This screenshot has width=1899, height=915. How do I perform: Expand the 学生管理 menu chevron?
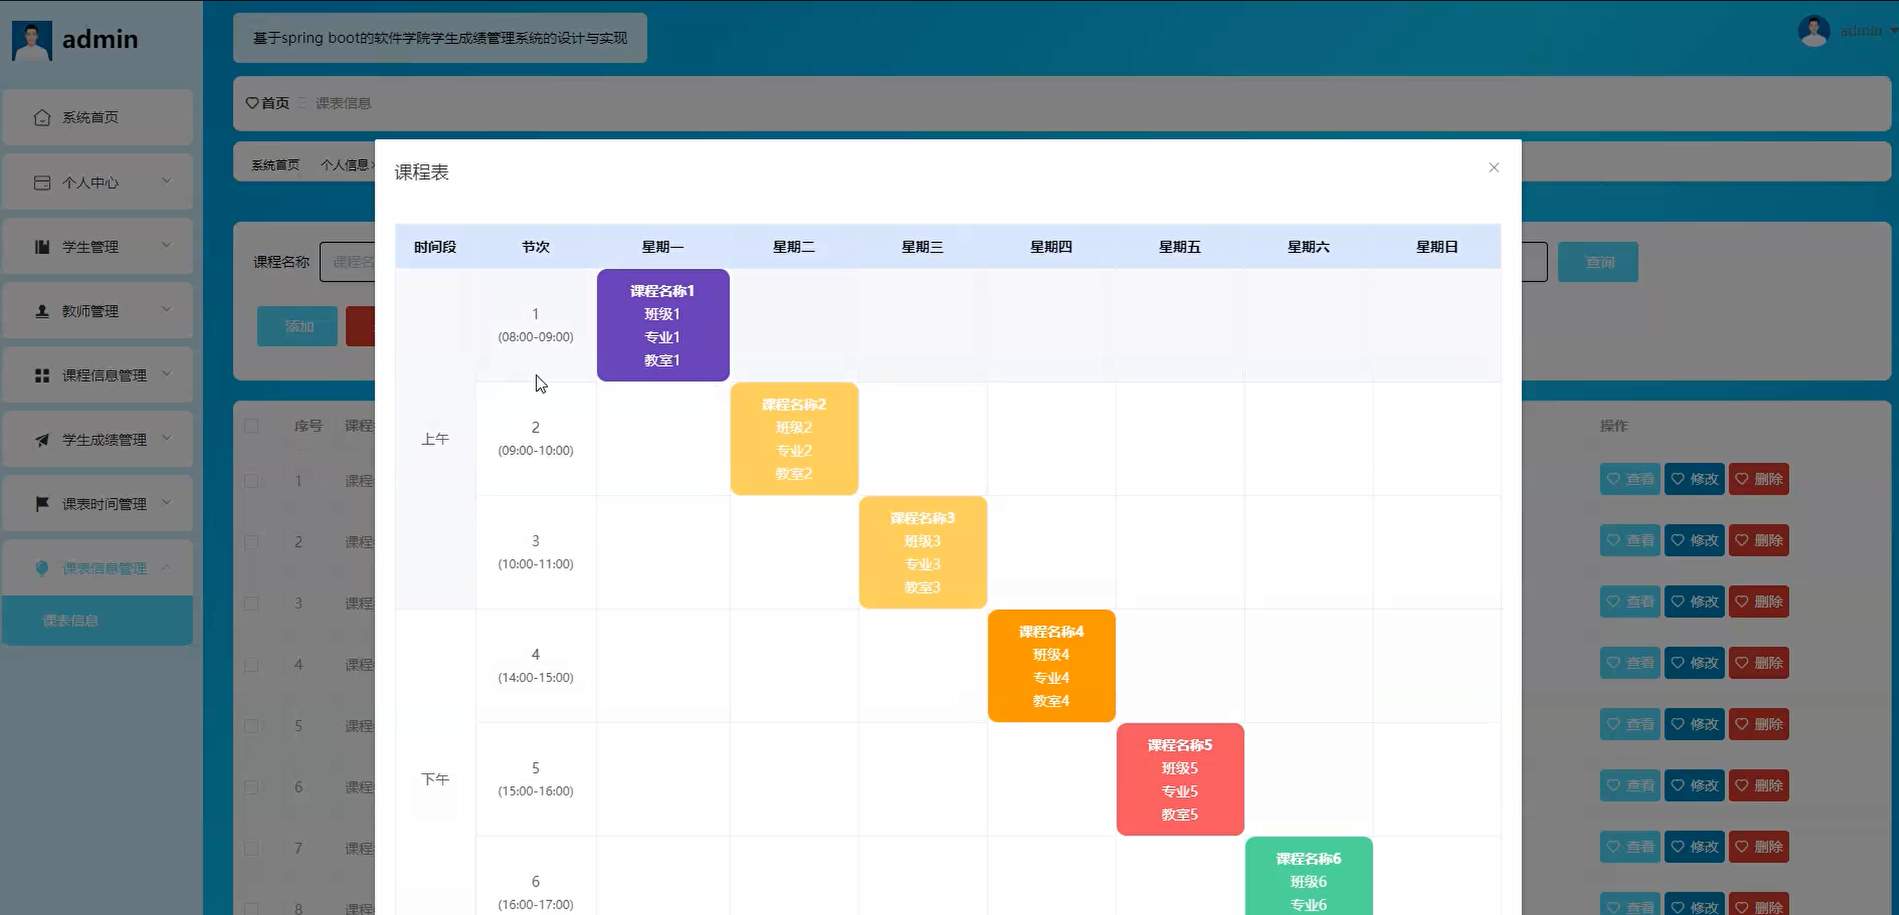[167, 245]
